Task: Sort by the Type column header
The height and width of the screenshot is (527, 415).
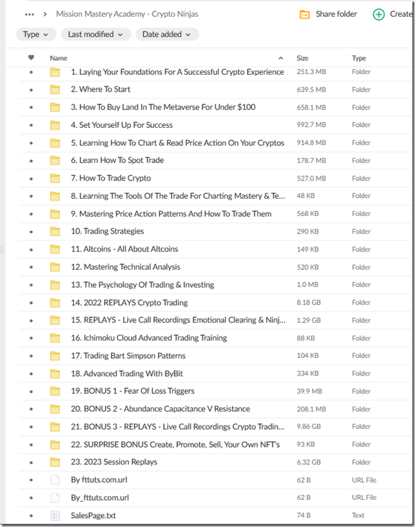Action: 359,58
